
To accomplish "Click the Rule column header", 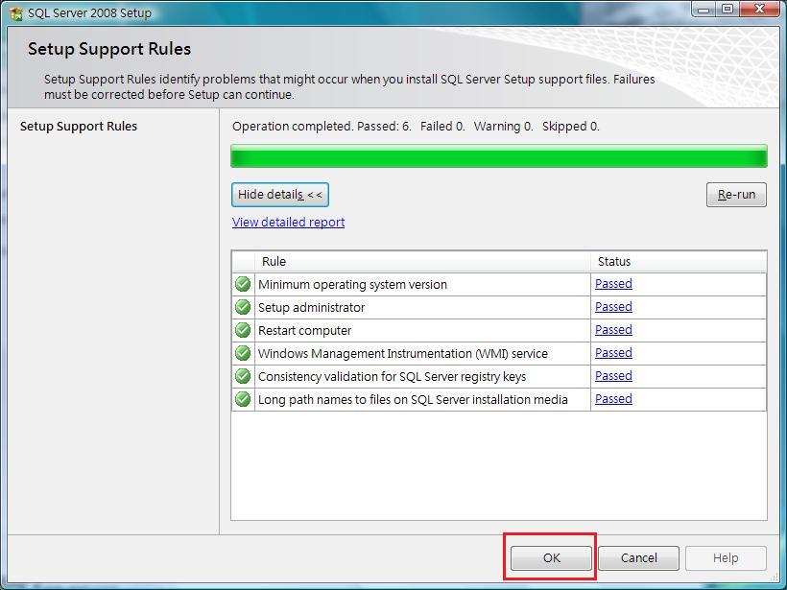I will (x=422, y=261).
